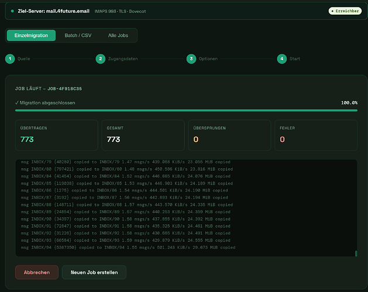Show the Alle Jobs tab

coord(119,36)
